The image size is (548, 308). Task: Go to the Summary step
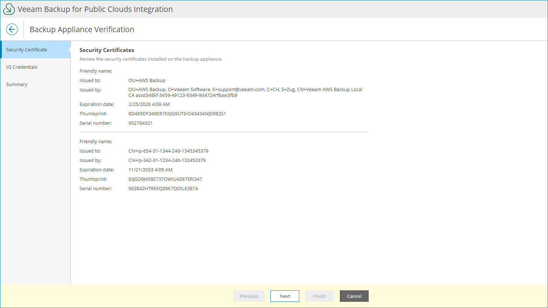point(35,84)
